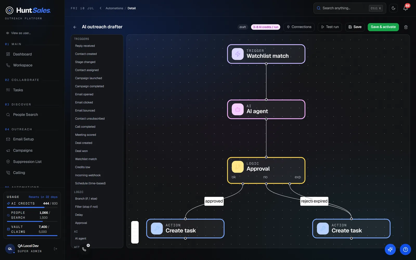Click the draft status badge

243,27
